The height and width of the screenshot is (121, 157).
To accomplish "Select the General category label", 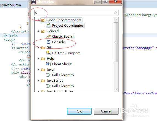I will pyautogui.click(x=53, y=31).
